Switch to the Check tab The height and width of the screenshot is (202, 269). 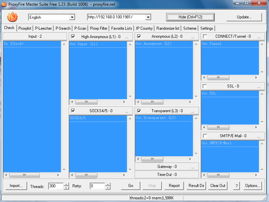point(9,28)
